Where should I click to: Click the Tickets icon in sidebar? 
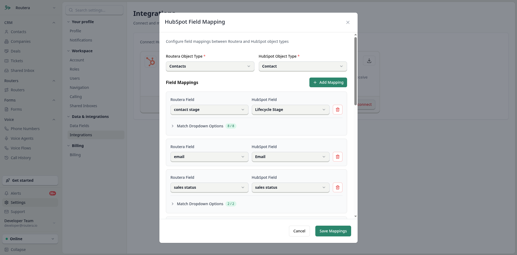click(x=6, y=61)
